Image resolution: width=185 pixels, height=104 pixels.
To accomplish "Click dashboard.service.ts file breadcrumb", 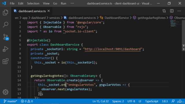I will coord(82,18).
